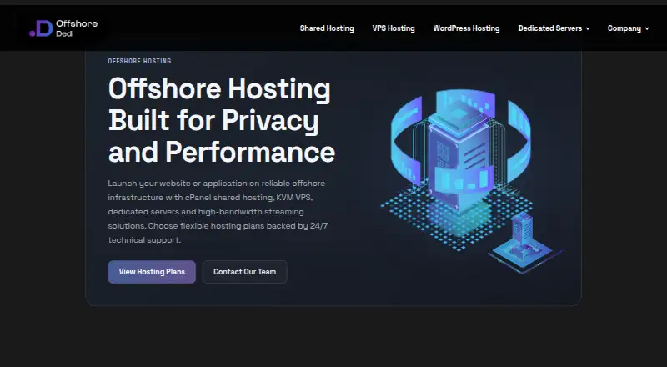Image resolution: width=667 pixels, height=367 pixels.
Task: Open the Shared Hosting page
Action: click(327, 28)
